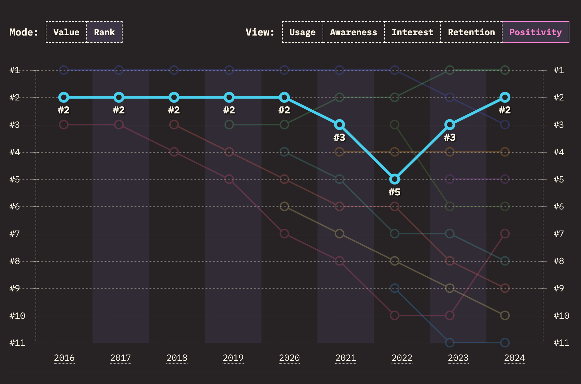Select the Retention view tab

coord(471,32)
